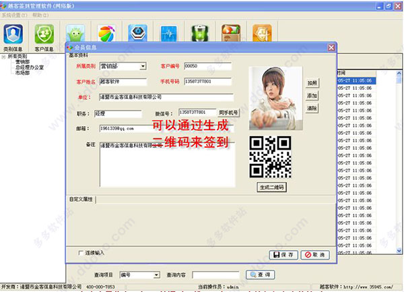
Task: Click the orange shield toolbar icon
Action: click(263, 33)
